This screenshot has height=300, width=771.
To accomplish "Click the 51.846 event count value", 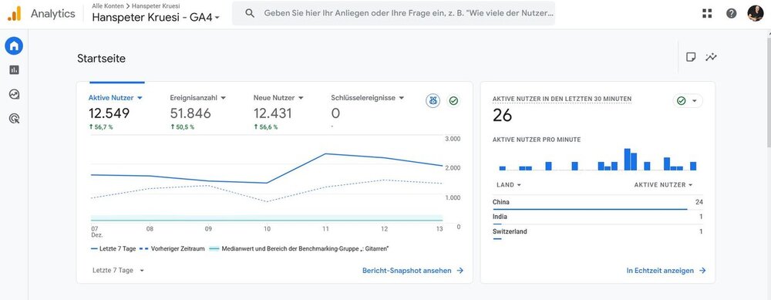I will (x=190, y=113).
